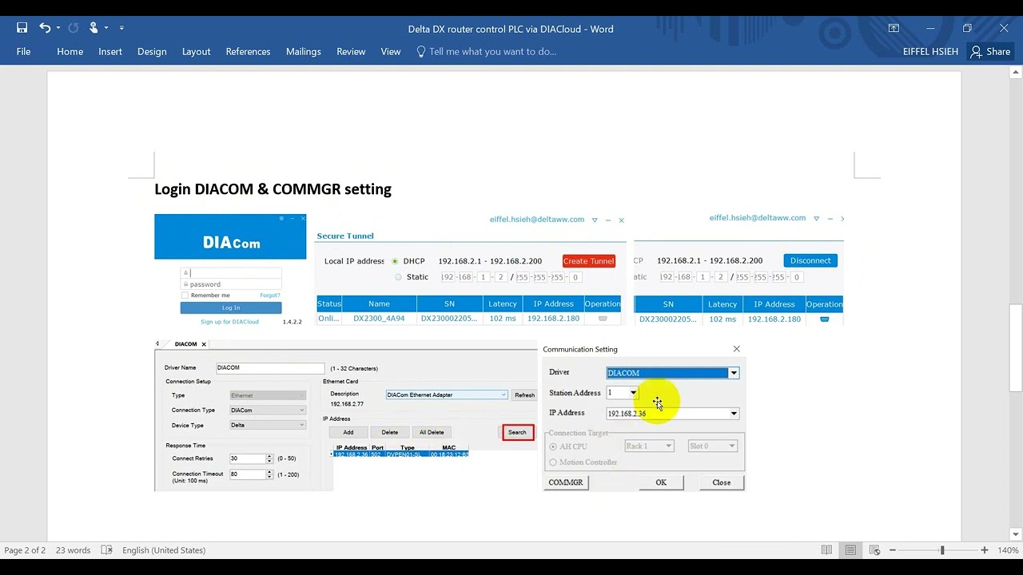Click Connect Retries stepper arrows
The image size is (1023, 575).
coord(269,458)
